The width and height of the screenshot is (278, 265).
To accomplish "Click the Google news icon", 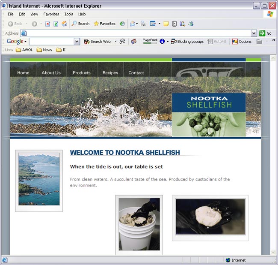I will [x=133, y=42].
